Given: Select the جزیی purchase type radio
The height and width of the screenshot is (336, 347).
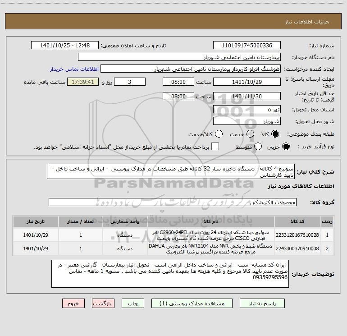Looking at the screenshot, I should (286, 147).
